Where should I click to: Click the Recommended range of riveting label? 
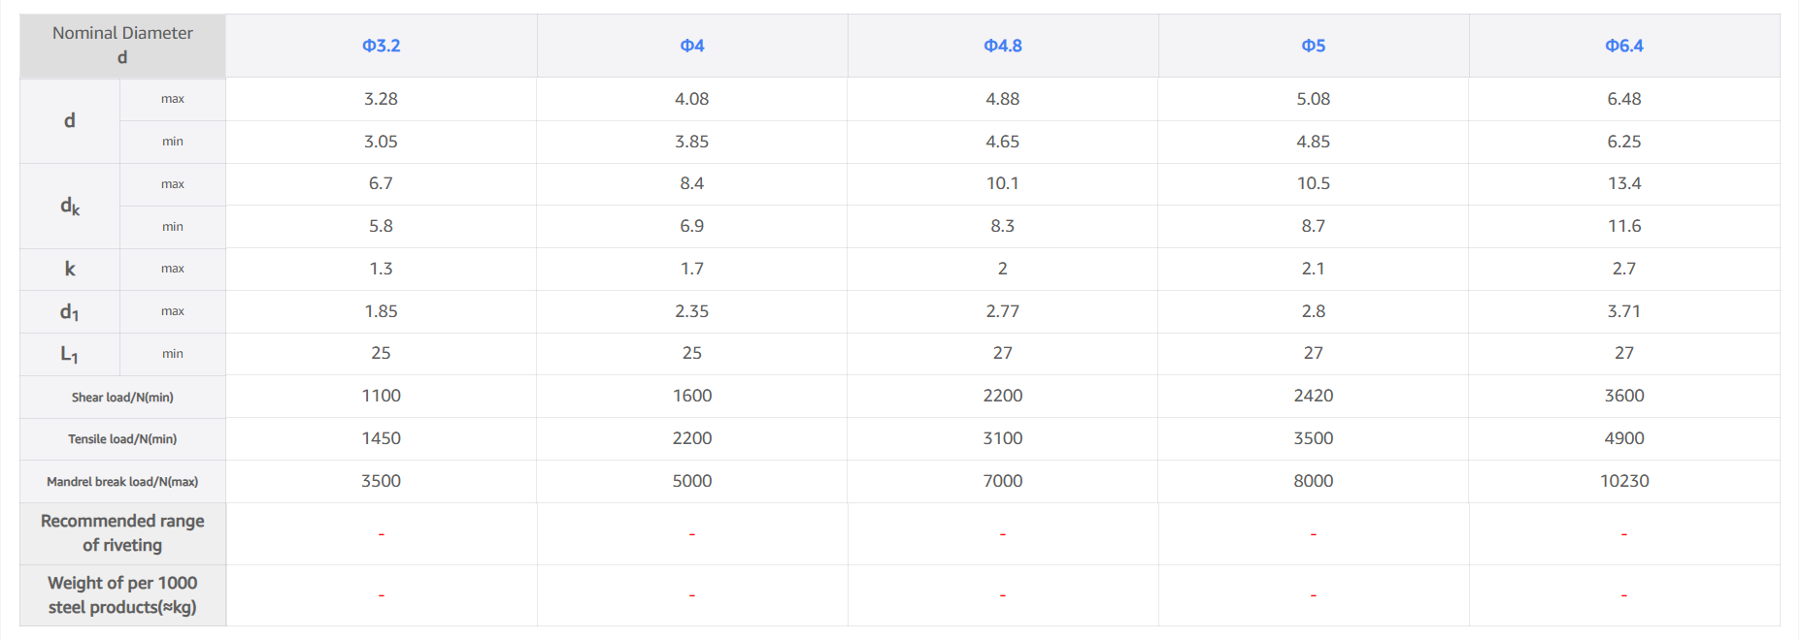point(122,533)
